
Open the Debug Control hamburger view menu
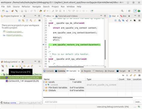tap(3, 71)
